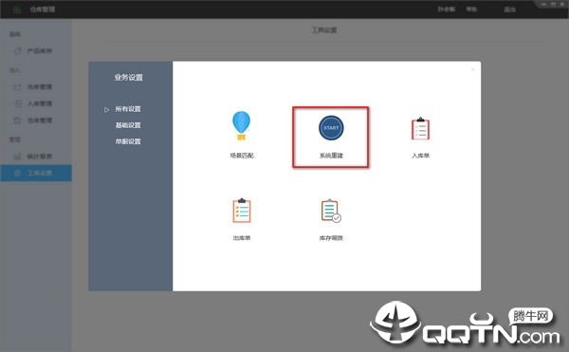Open the 库存调拨 checklist icon

pos(331,211)
